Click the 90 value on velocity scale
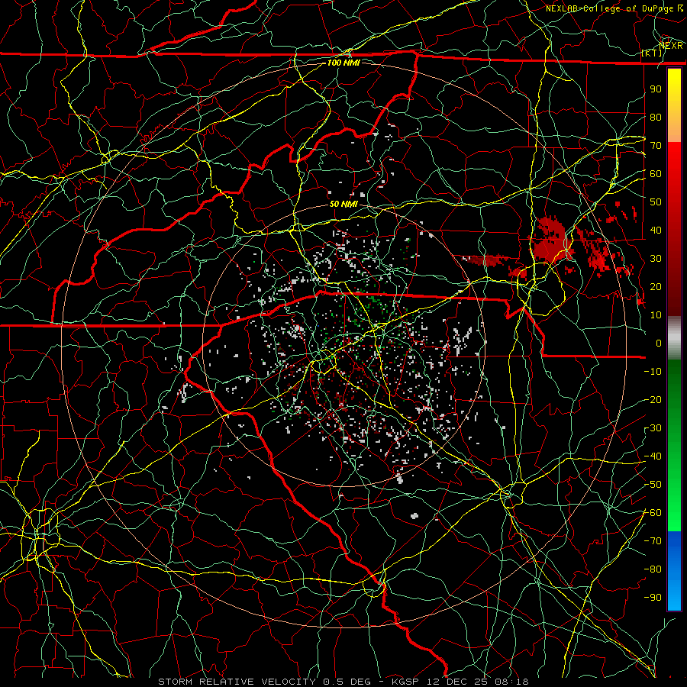 tap(656, 89)
